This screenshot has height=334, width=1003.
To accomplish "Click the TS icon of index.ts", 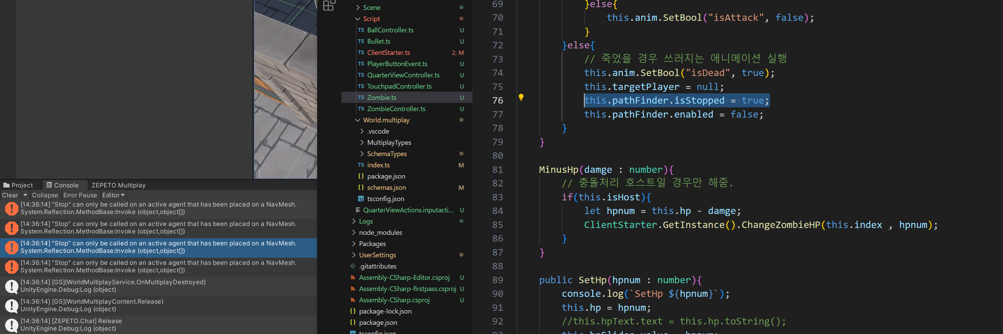I will tap(361, 165).
